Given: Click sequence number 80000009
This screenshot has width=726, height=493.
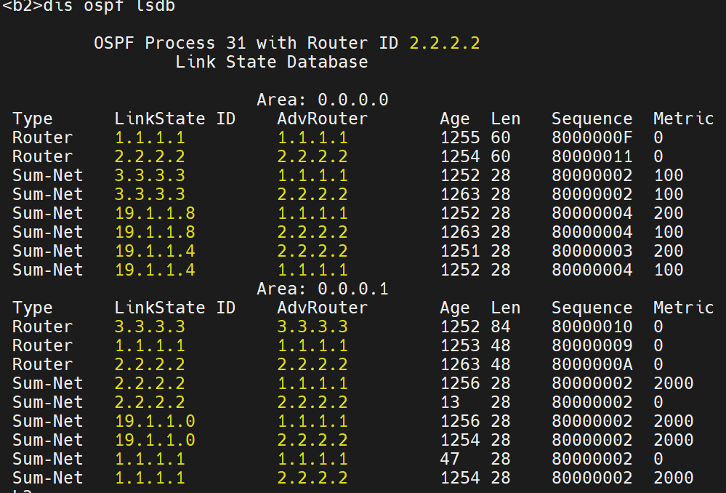Looking at the screenshot, I should (592, 345).
